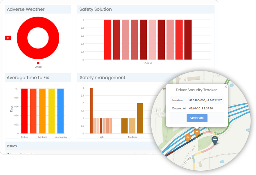This screenshot has height=175, width=256.
Task: Click the yellow bar in Average Time to Fix
Action: 52,111
